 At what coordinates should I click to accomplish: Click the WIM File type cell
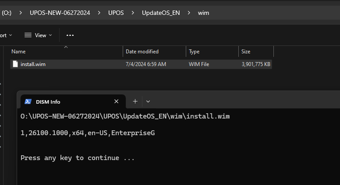[x=199, y=64]
